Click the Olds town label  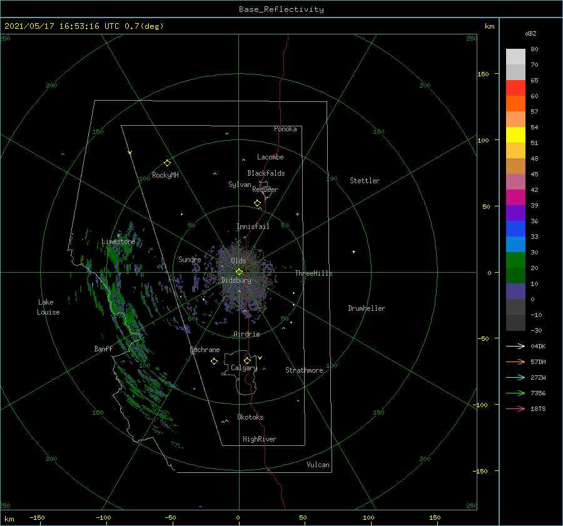238,261
